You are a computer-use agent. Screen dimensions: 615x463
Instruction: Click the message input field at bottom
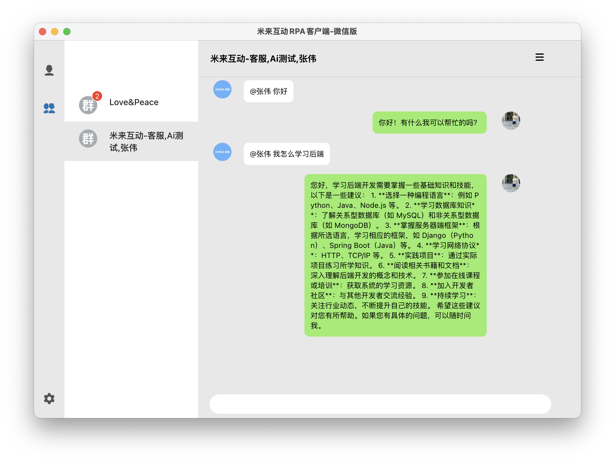point(380,404)
